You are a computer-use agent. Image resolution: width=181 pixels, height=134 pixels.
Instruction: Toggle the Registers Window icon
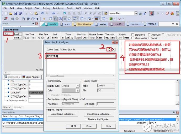(65, 19)
